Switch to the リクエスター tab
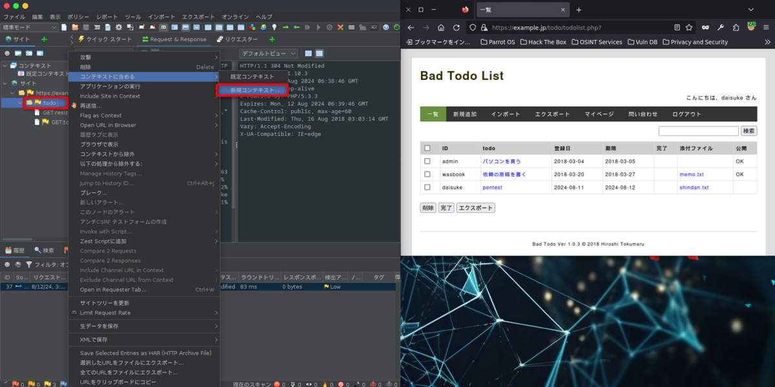This screenshot has width=775, height=387. pyautogui.click(x=236, y=39)
